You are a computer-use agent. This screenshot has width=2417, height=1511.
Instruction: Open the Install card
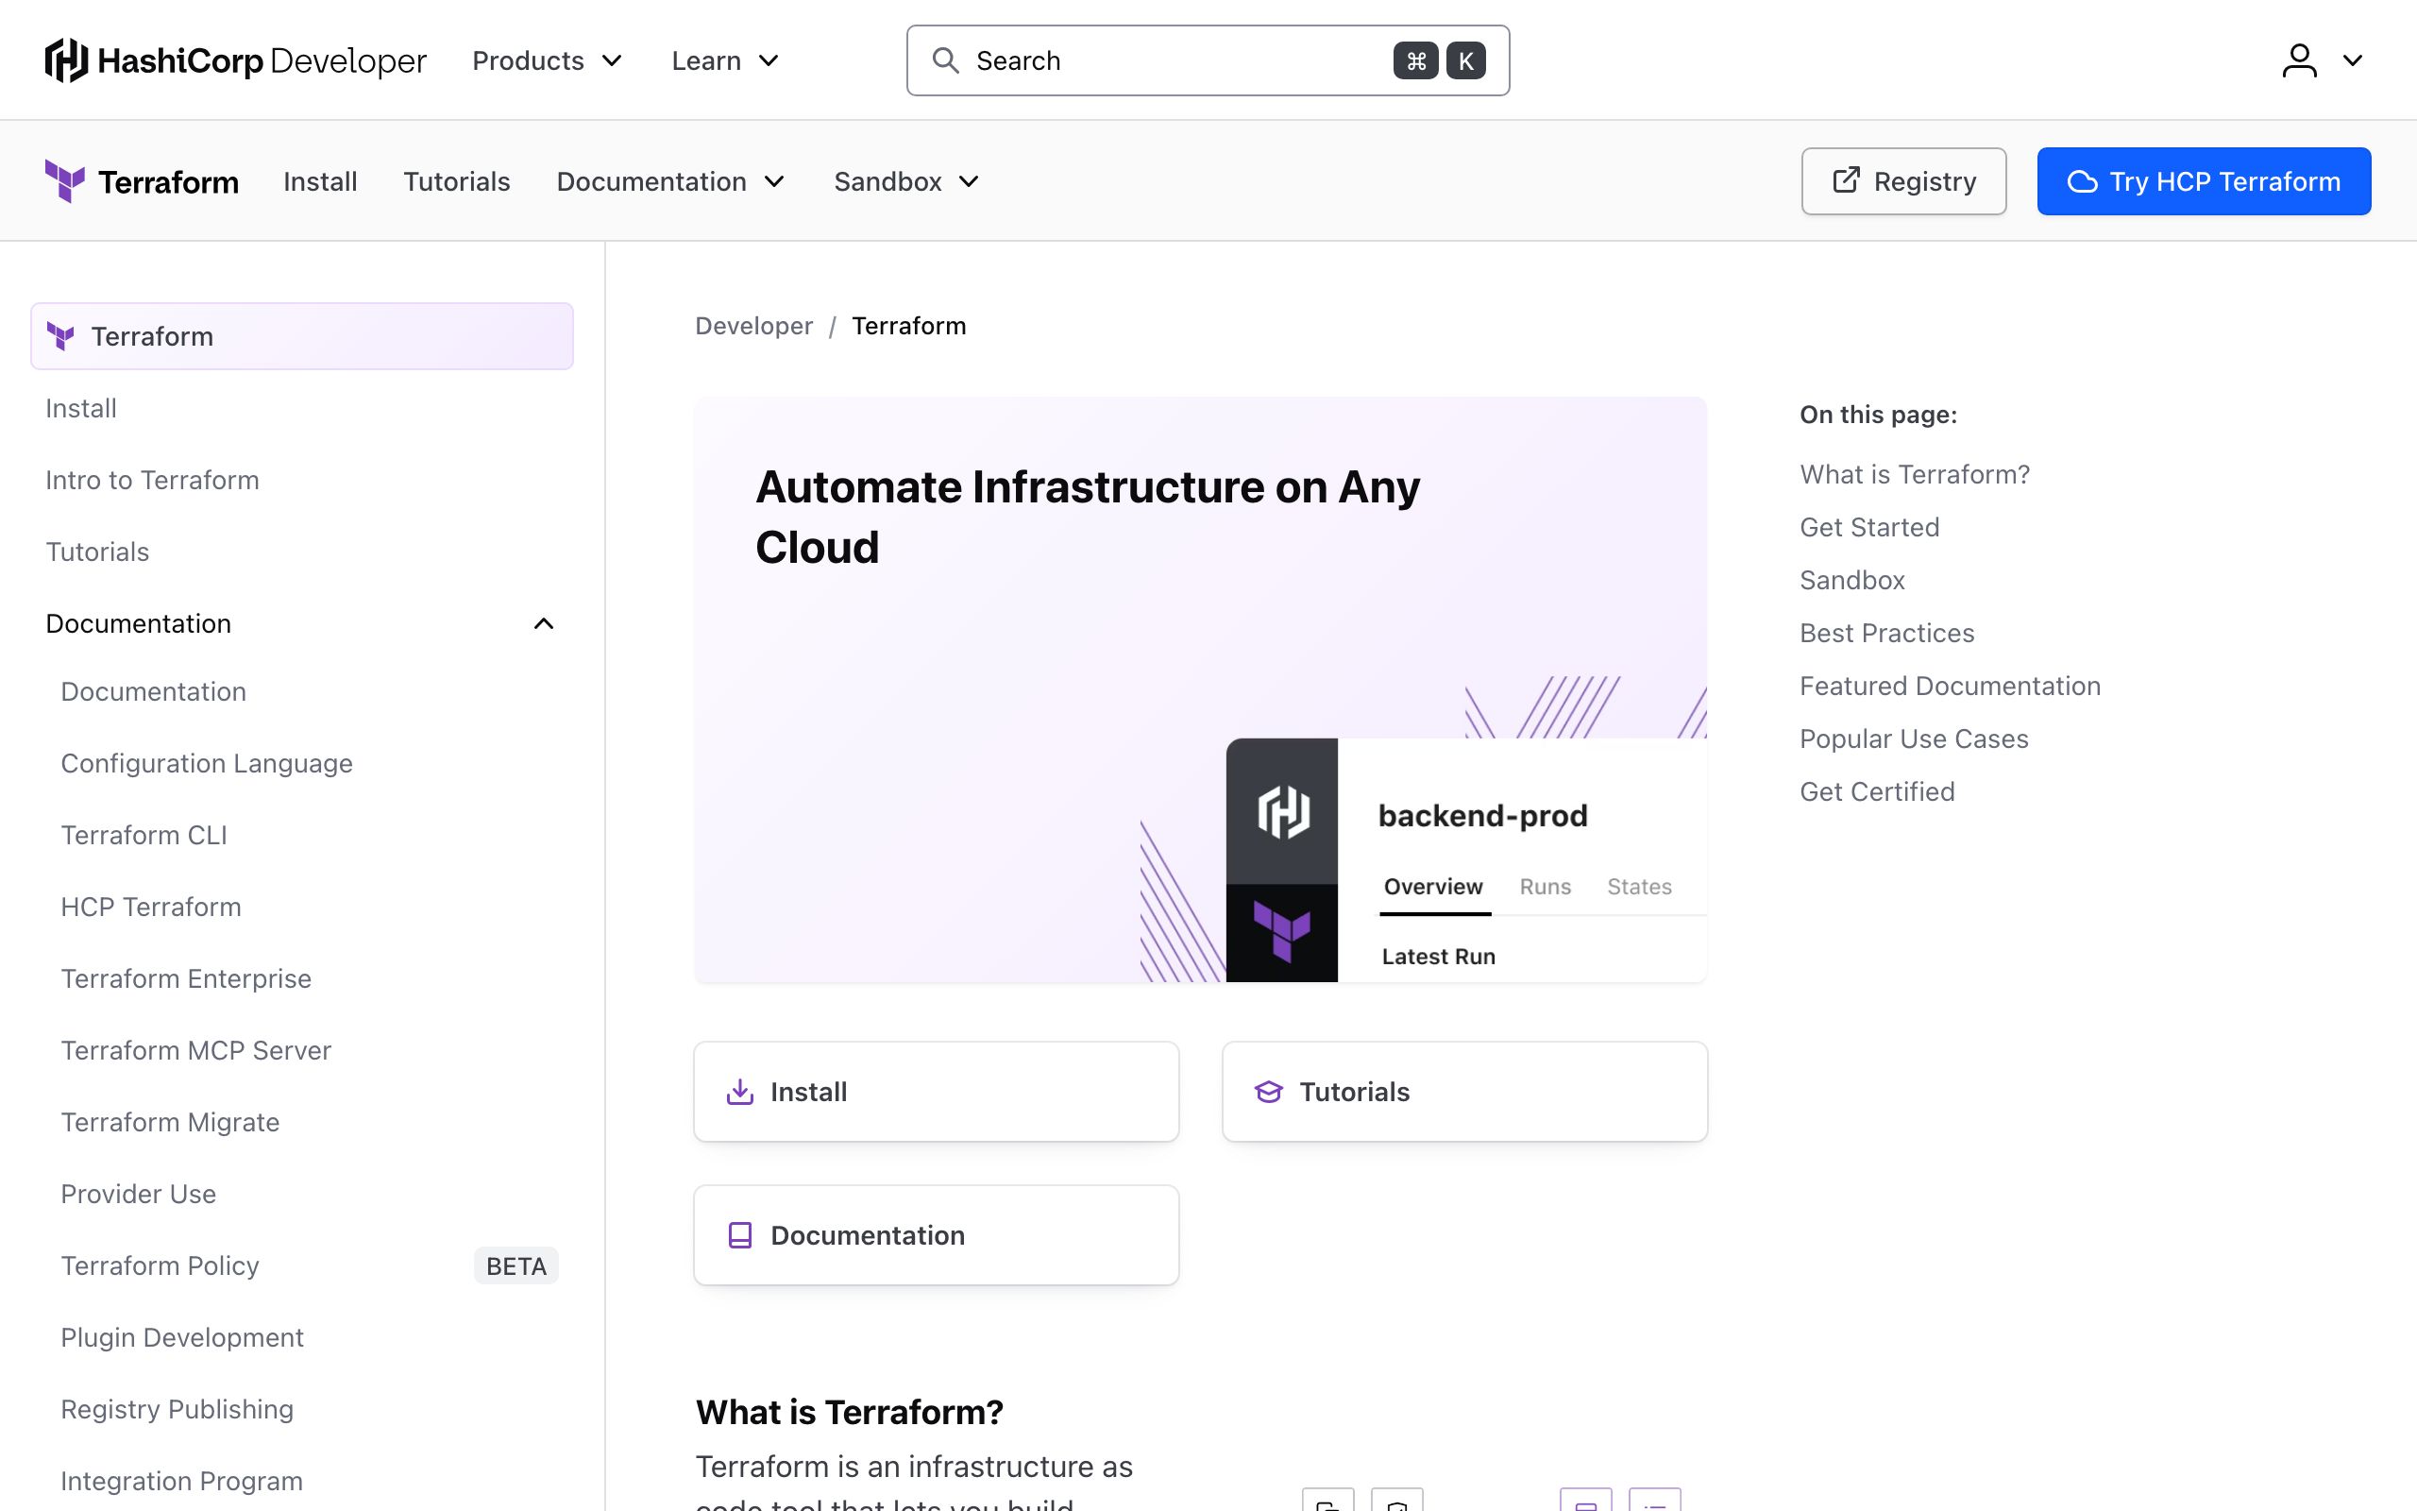click(x=937, y=1092)
